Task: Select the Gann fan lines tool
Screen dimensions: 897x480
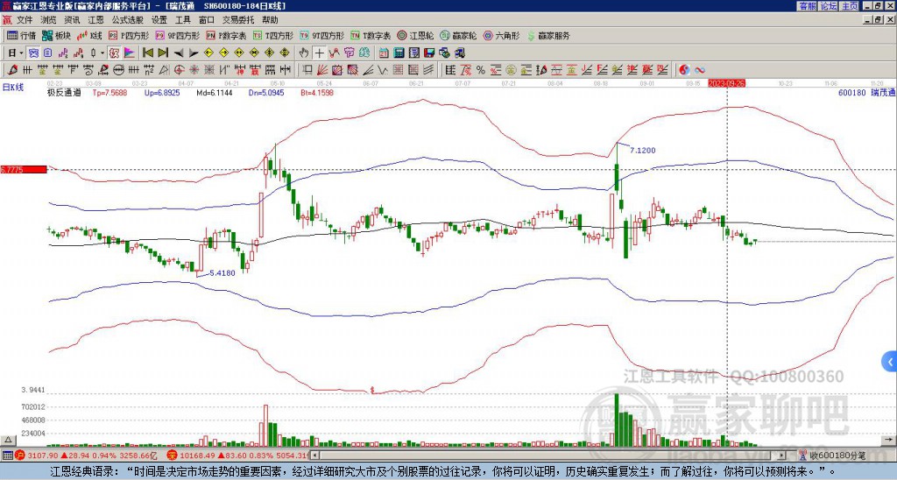Action: [x=322, y=70]
